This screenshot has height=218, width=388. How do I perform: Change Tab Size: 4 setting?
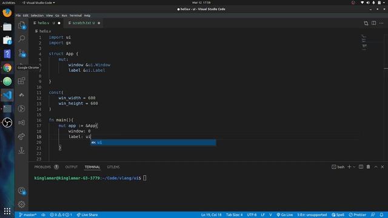[234, 215]
